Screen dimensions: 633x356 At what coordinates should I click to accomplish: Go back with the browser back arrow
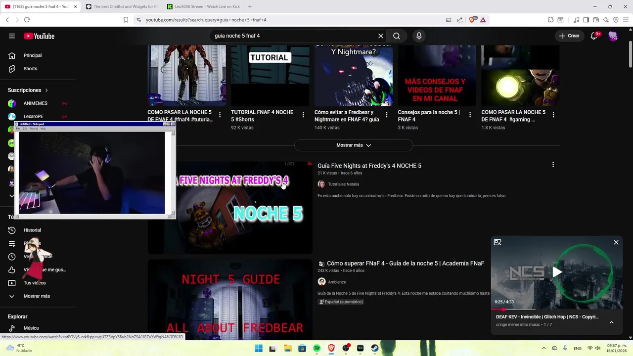pos(7,20)
